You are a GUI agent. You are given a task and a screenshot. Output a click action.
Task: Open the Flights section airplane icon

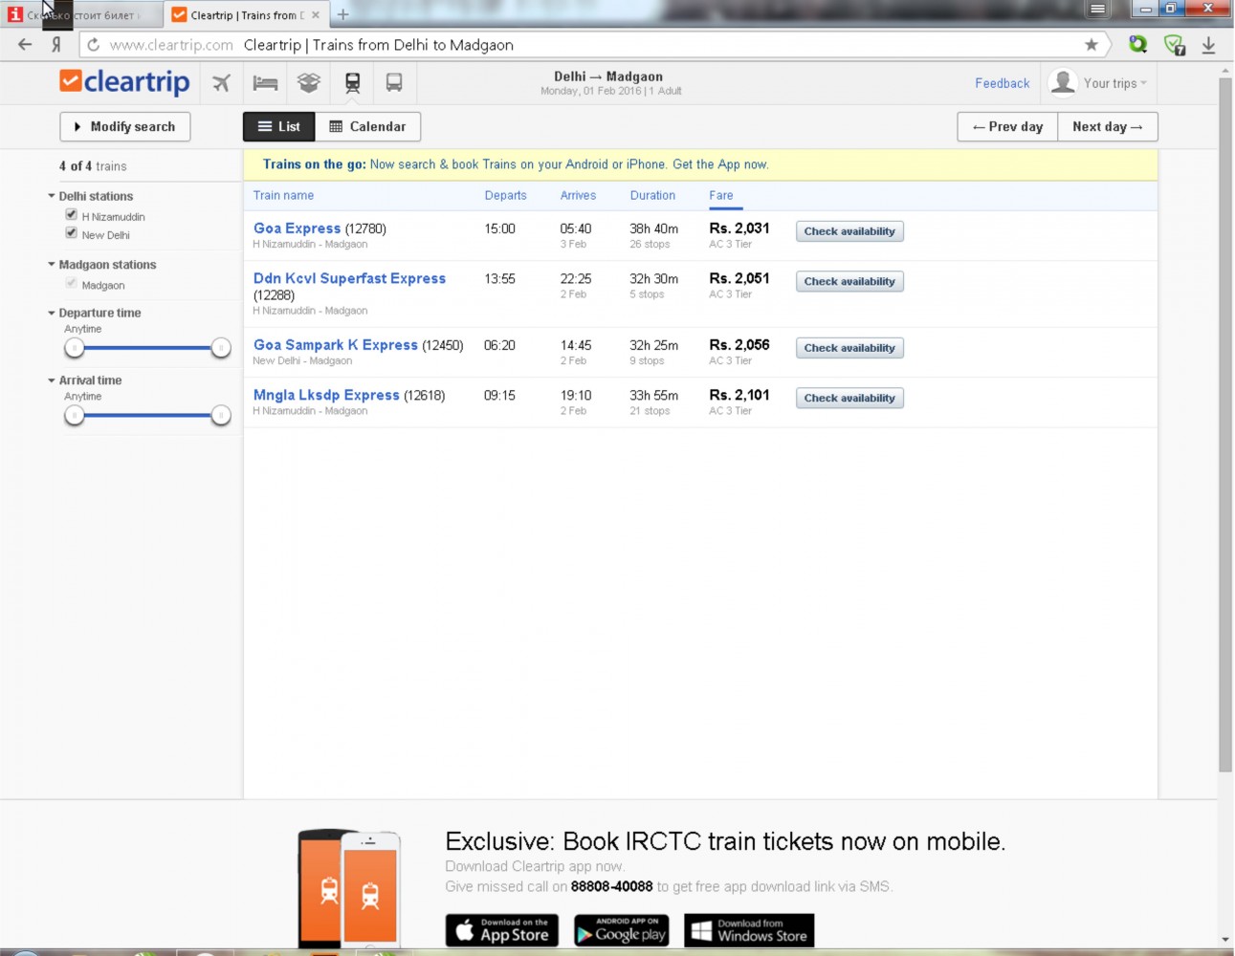coord(221,83)
